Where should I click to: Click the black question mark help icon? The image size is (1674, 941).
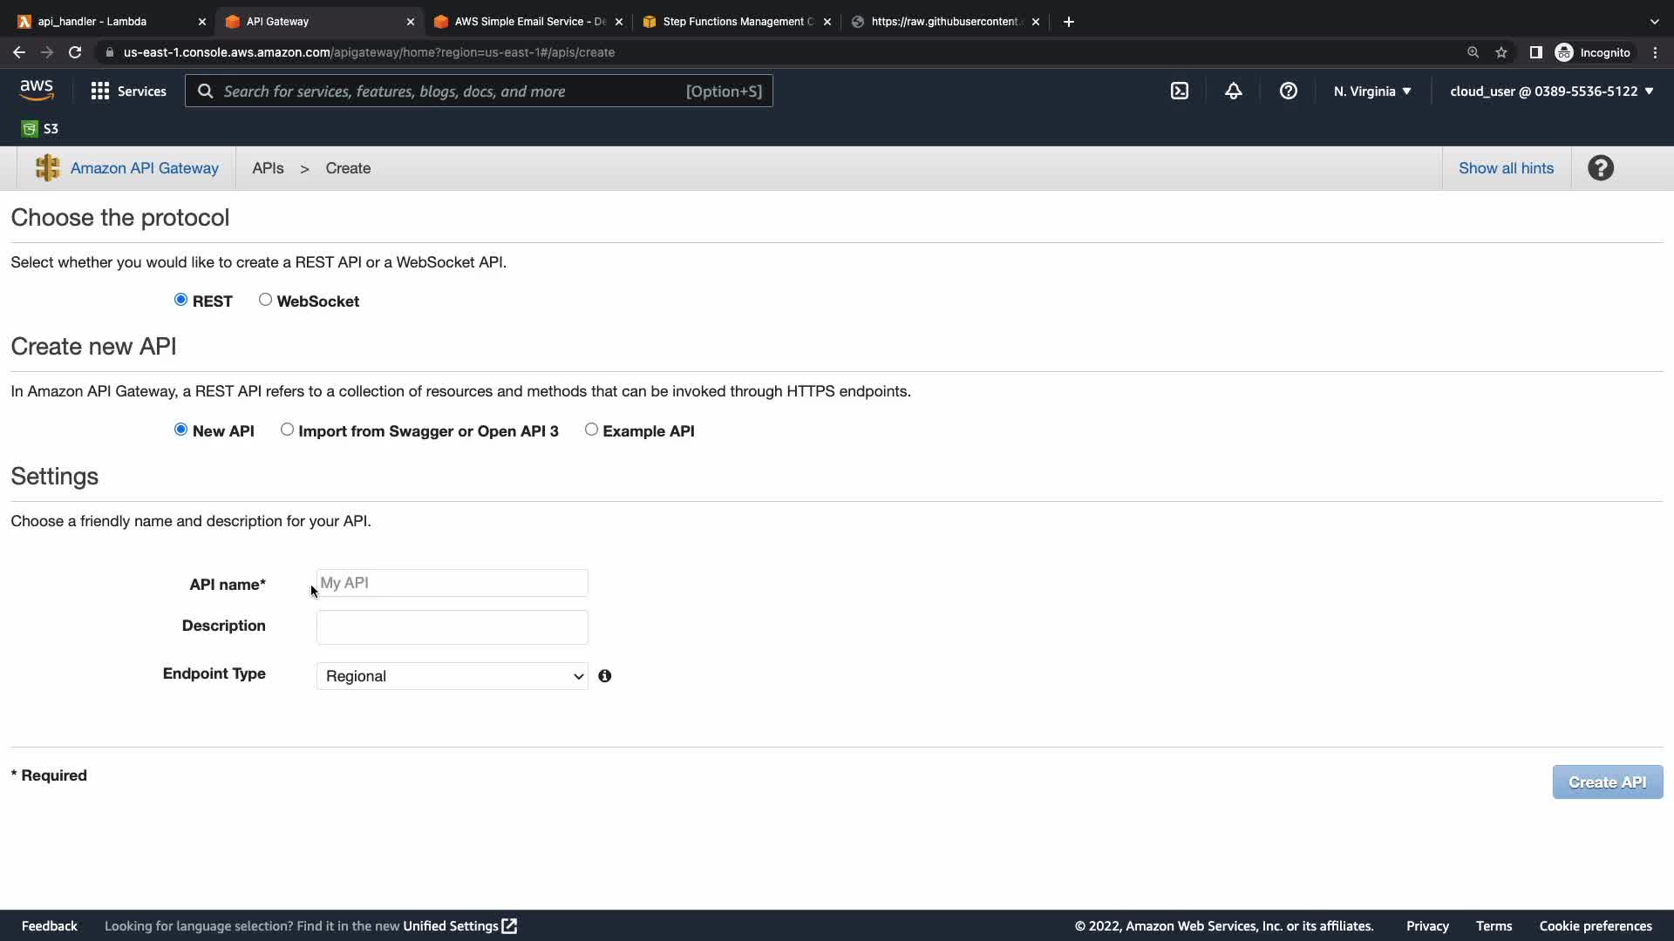tap(1600, 168)
